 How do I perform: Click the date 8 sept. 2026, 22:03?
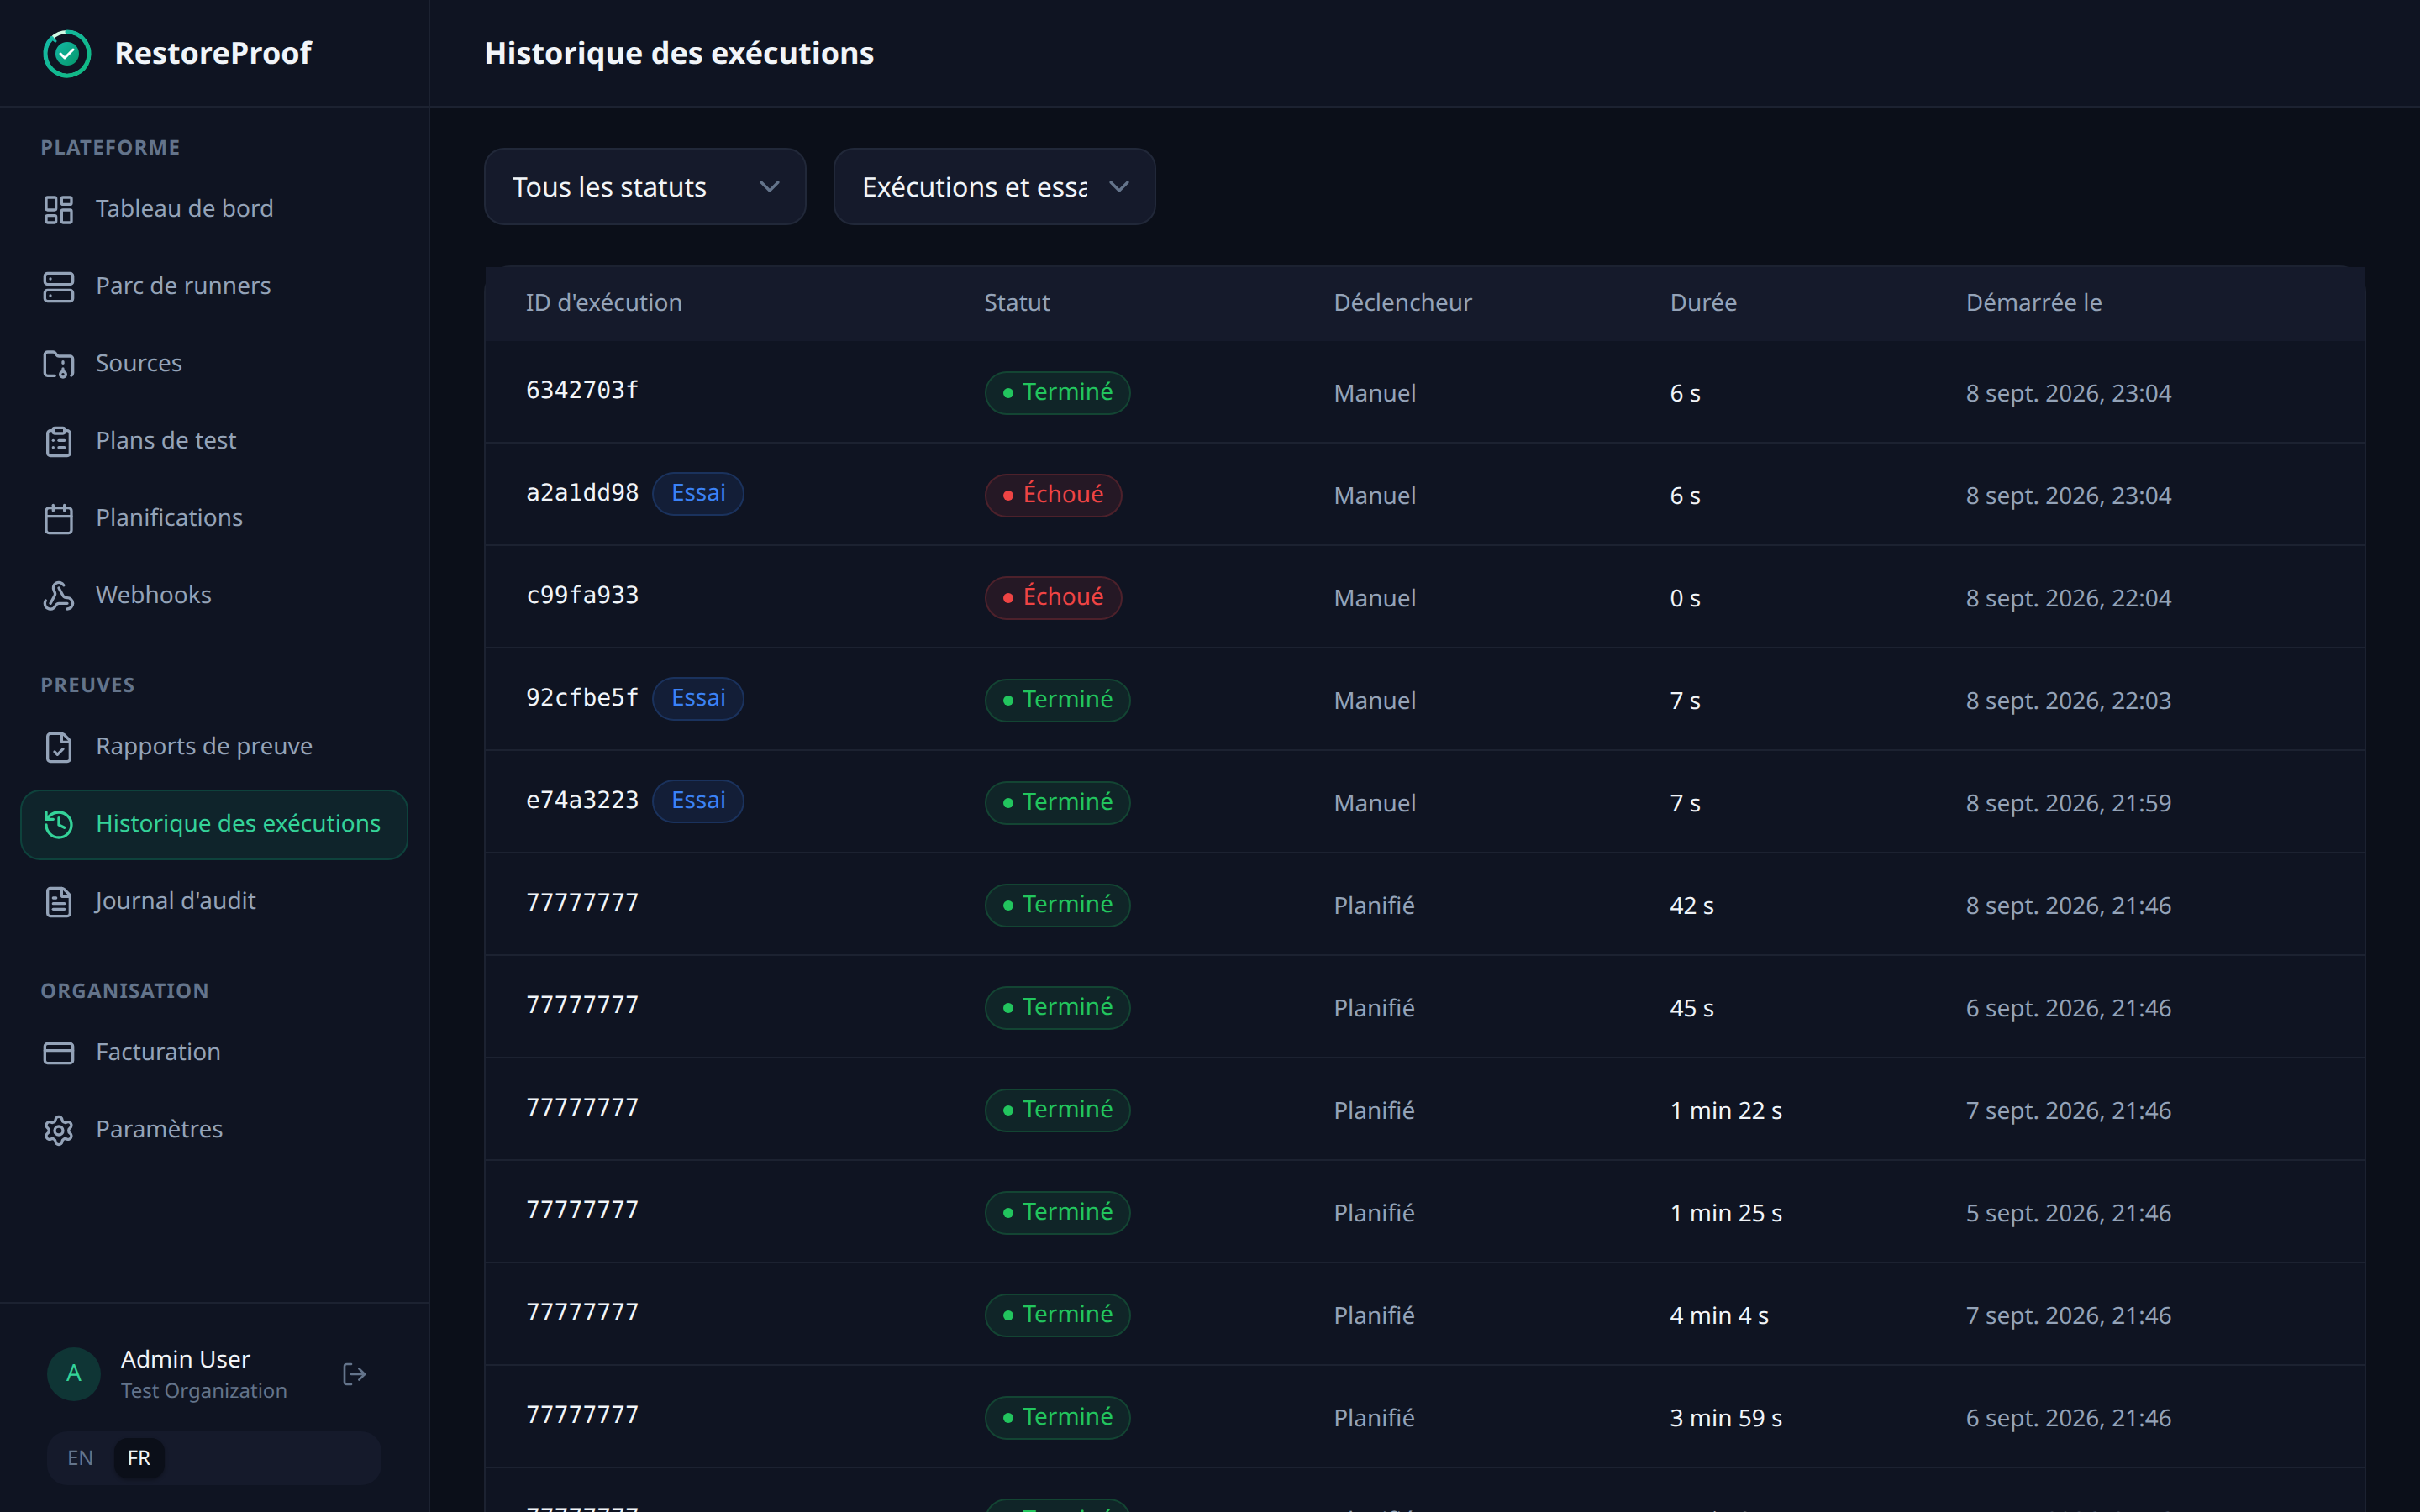click(x=2068, y=701)
